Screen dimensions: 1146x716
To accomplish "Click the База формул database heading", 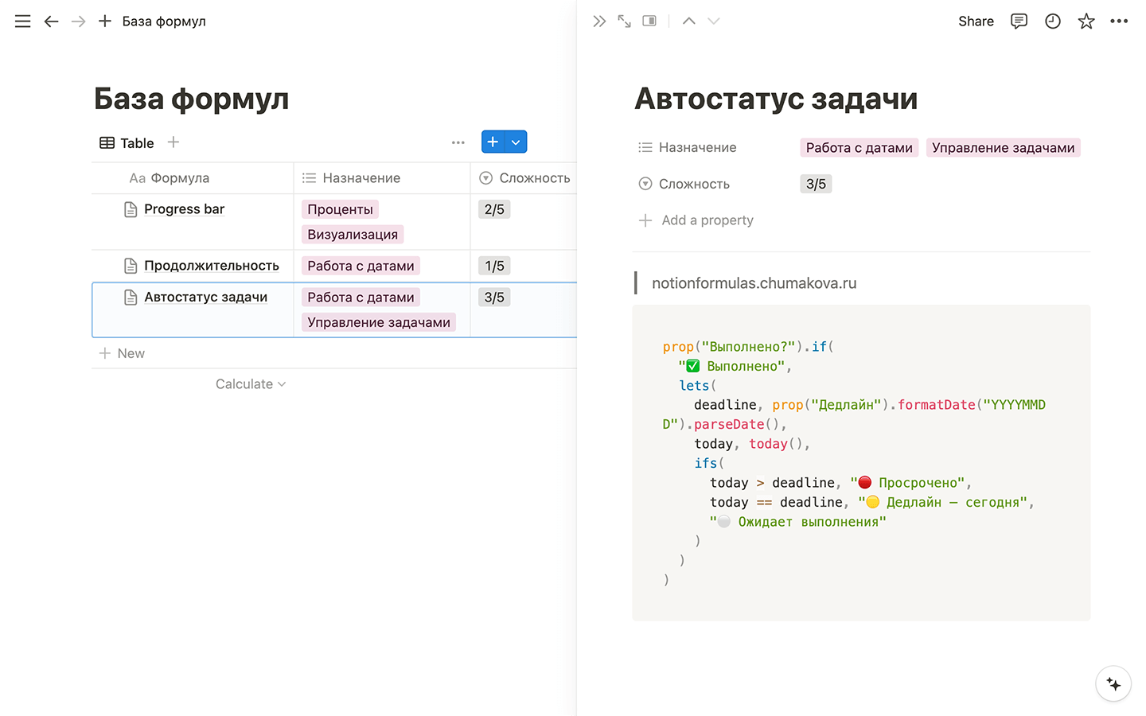I will [191, 99].
